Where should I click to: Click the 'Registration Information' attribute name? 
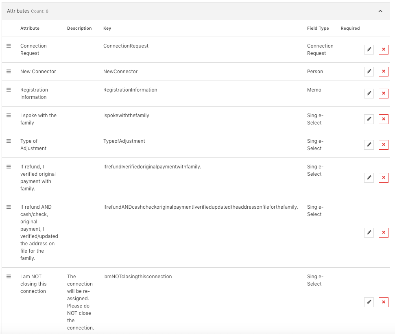click(34, 94)
